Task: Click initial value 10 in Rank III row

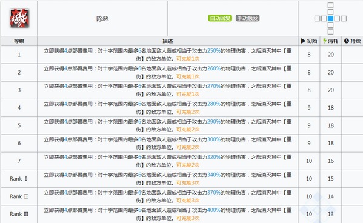Action: (x=309, y=214)
